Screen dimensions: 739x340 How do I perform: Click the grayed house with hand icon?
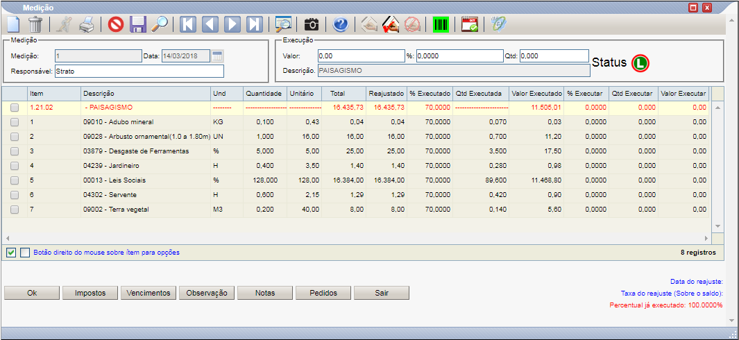point(369,24)
